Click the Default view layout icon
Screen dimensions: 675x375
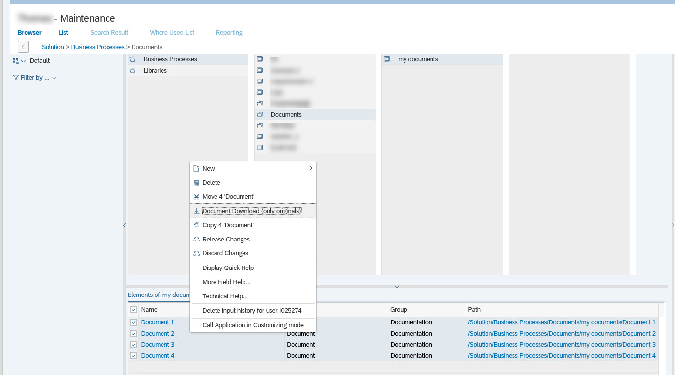(16, 61)
